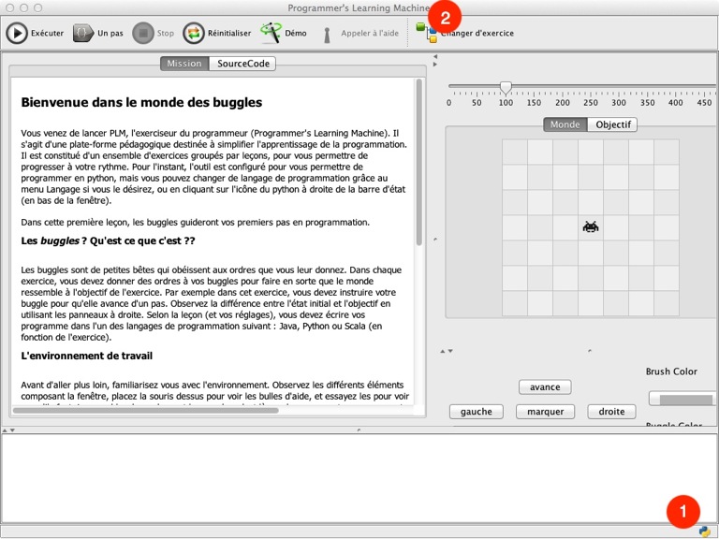
Task: Click the up/down arrows below the world view
Action: (x=447, y=351)
